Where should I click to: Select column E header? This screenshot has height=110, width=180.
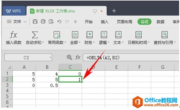pyautogui.click(x=117, y=67)
